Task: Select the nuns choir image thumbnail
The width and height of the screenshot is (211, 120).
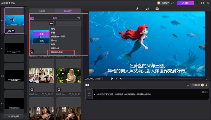Action: (42, 75)
